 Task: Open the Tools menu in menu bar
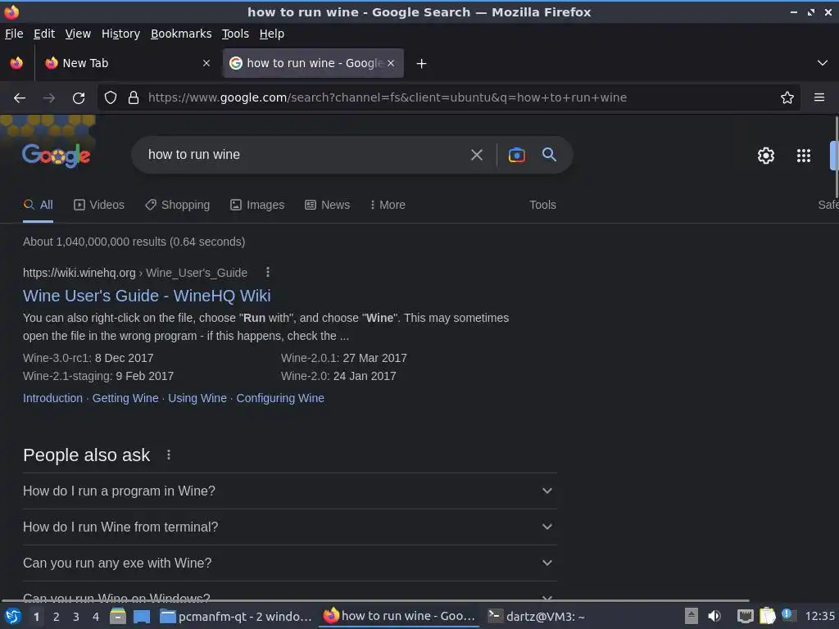pos(235,34)
